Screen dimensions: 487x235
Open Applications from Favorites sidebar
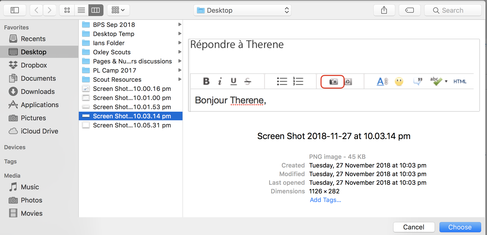[40, 105]
